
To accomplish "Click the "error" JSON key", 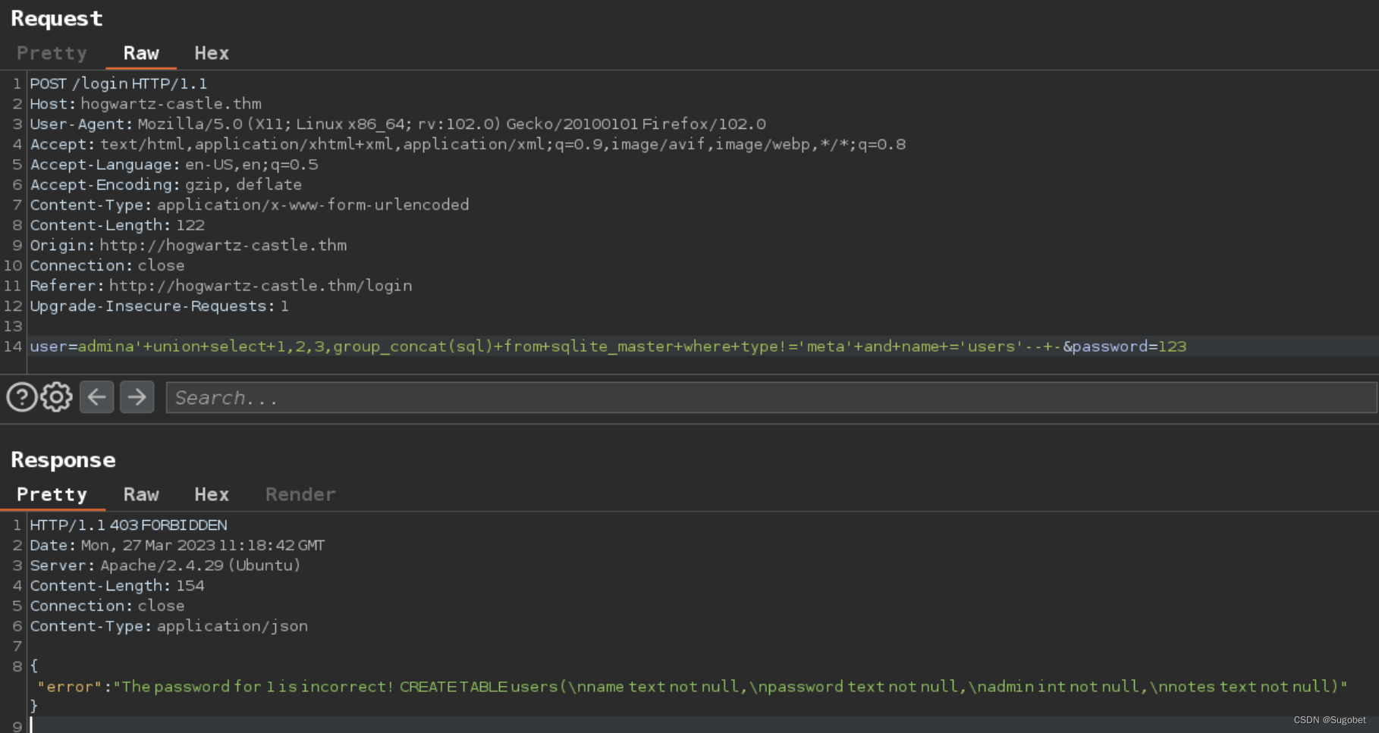I will 70,687.
